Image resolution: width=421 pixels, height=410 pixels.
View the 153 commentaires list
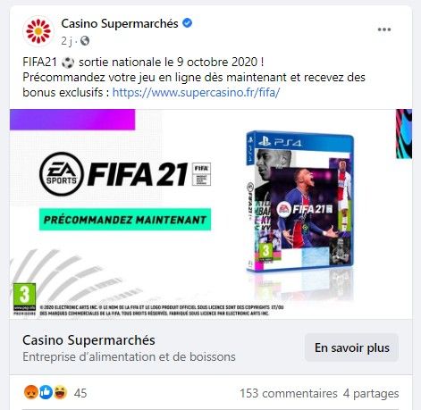[x=289, y=393]
